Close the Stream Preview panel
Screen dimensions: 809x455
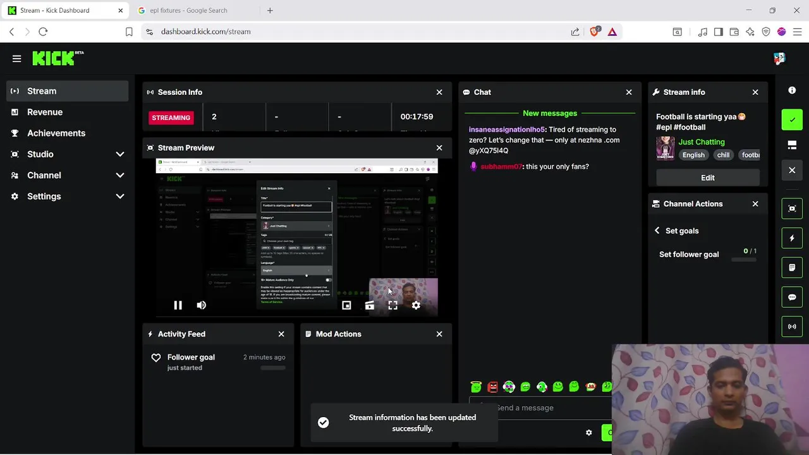pos(439,148)
